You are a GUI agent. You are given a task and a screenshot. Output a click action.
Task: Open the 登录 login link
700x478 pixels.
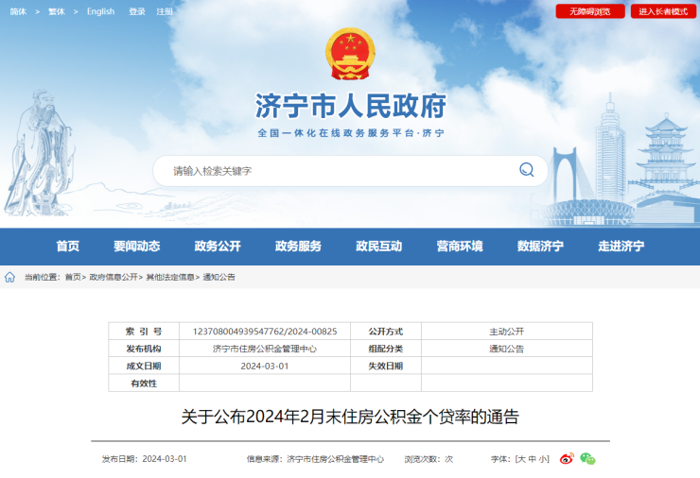click(x=137, y=11)
